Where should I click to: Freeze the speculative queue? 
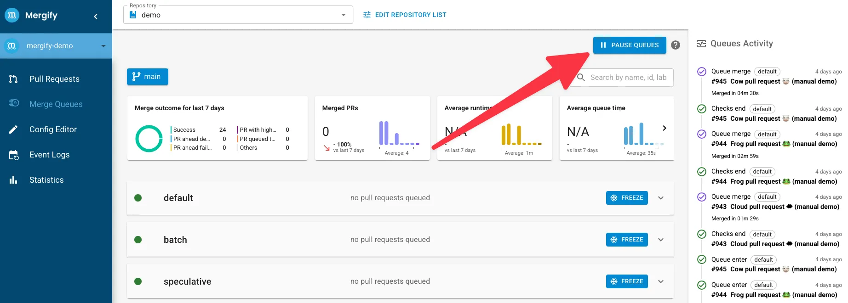(627, 281)
